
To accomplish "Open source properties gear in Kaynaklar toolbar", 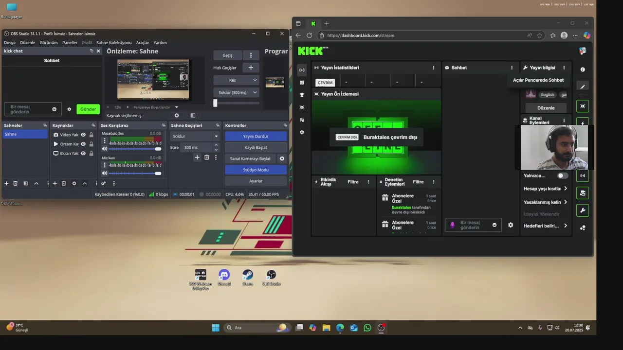I will 74,183.
